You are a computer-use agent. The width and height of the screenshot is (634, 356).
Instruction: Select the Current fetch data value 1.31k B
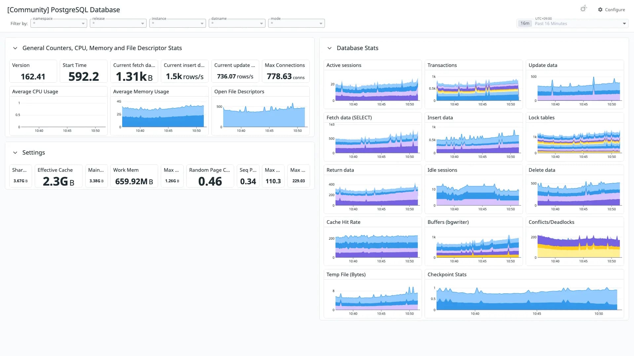point(134,76)
